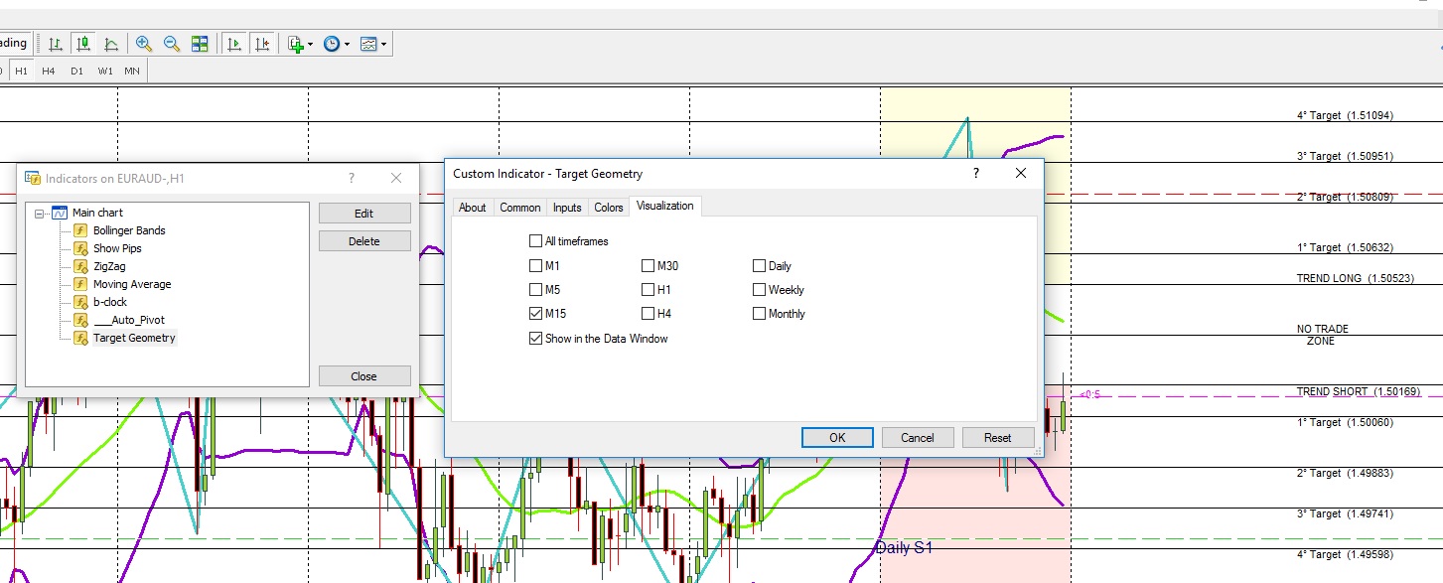Screen dimensions: 1443x583
Task: Switch to the H1 timeframe
Action: click(21, 71)
